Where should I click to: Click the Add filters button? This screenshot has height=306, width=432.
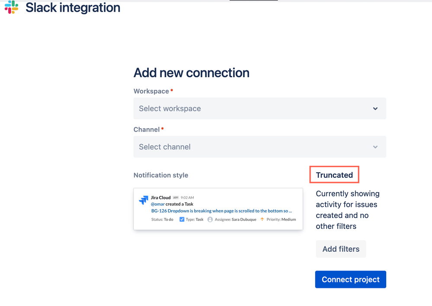tap(341, 249)
